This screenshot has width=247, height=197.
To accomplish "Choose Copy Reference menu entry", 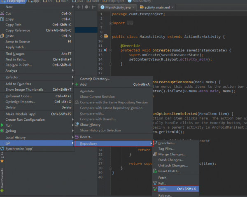I will 37,30.
